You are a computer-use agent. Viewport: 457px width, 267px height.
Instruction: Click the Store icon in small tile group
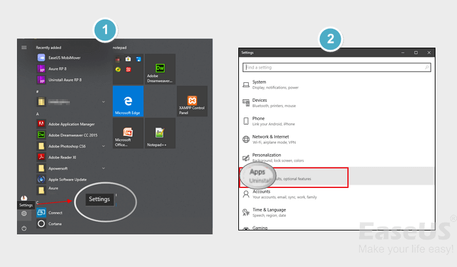tap(128, 59)
